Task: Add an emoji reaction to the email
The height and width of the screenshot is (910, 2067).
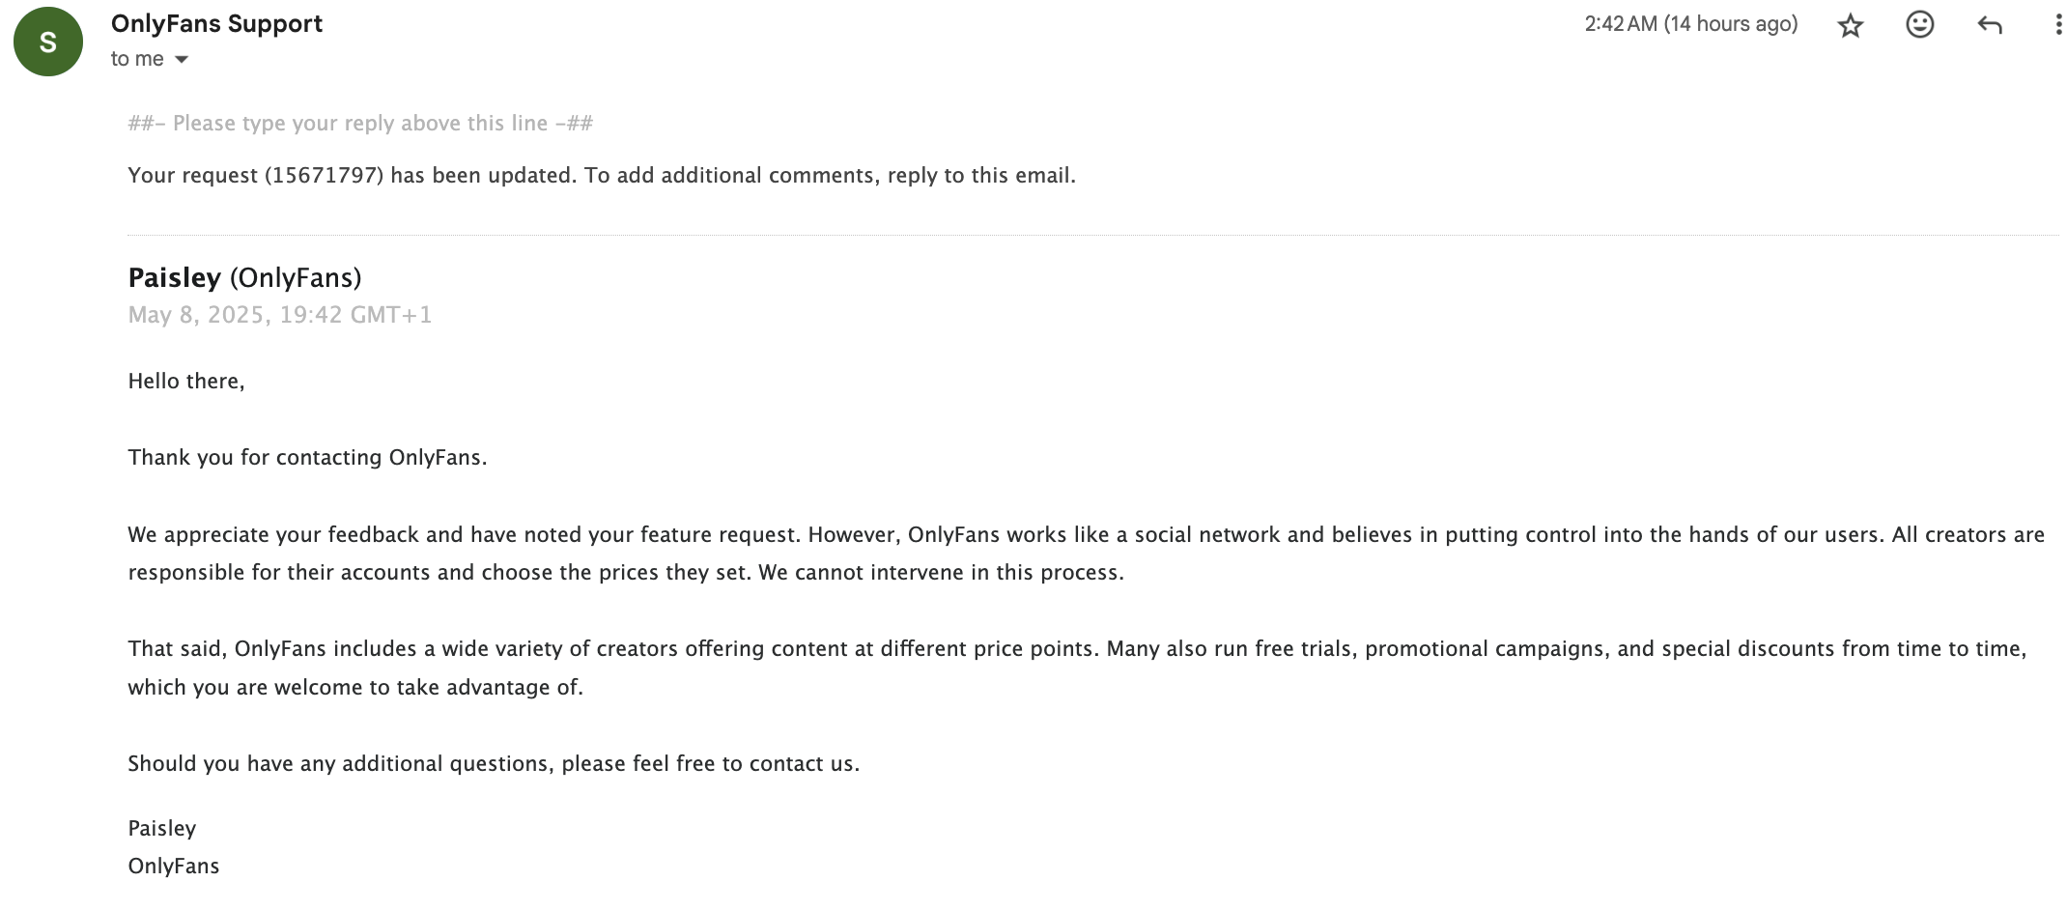Action: pyautogui.click(x=1919, y=24)
